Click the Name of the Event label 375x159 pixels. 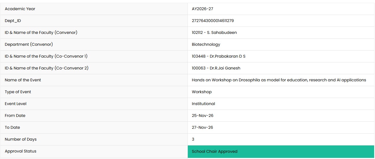coord(23,80)
